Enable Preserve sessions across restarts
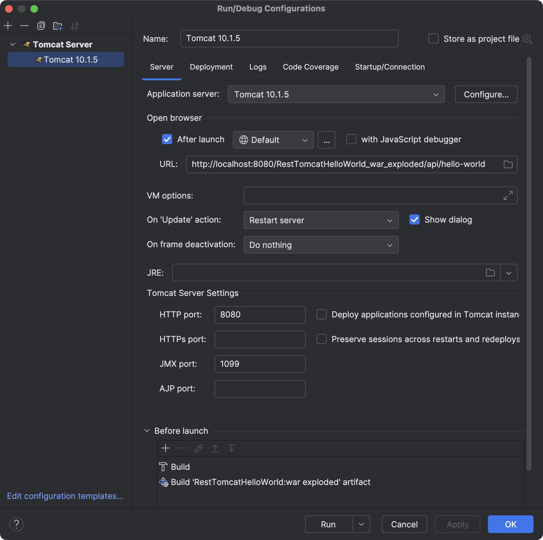543x540 pixels. click(x=321, y=339)
